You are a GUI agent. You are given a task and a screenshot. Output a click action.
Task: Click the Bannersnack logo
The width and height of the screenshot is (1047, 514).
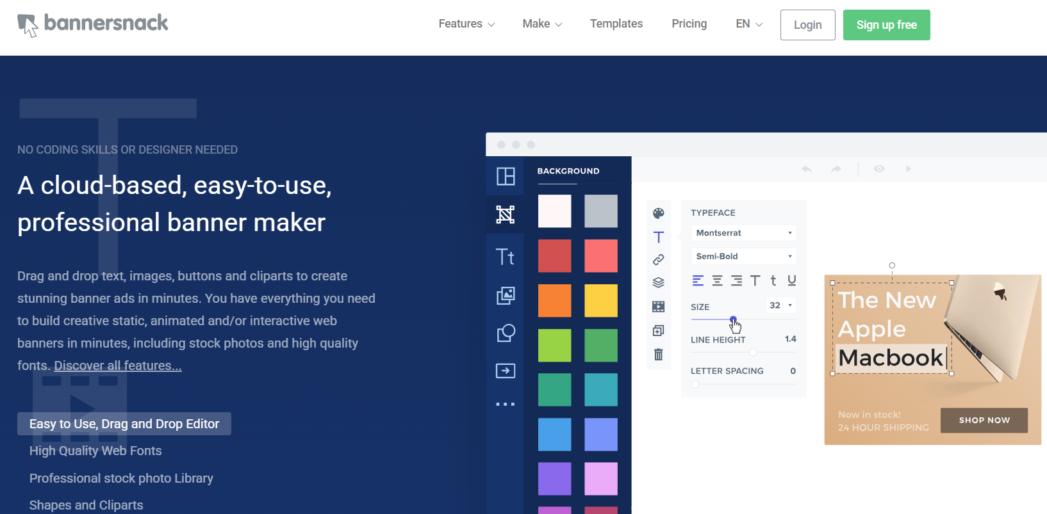[92, 24]
